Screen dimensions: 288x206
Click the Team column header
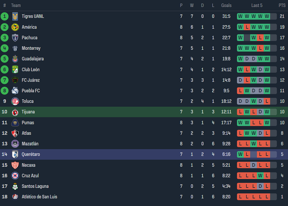[16, 6]
